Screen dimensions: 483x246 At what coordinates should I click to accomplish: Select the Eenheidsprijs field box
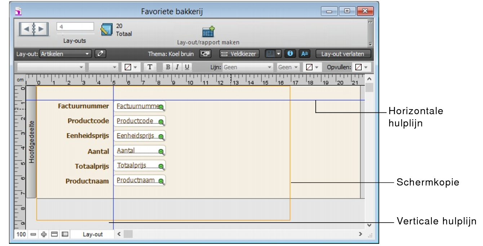[x=139, y=136]
